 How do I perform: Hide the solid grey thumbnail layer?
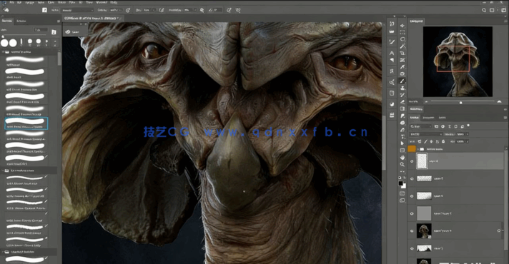click(412, 214)
